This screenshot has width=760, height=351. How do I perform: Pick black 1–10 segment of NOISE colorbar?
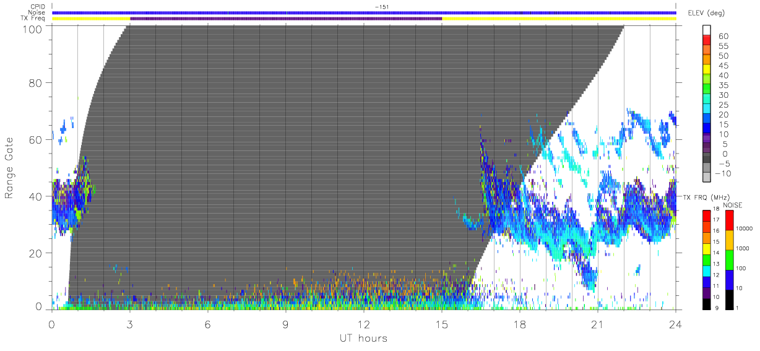(x=730, y=298)
